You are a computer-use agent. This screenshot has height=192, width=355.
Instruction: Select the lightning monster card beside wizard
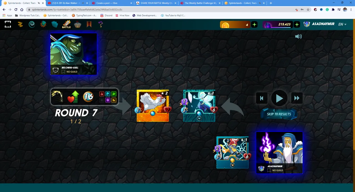point(232,152)
